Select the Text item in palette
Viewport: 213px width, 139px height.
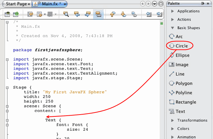coord(177,111)
